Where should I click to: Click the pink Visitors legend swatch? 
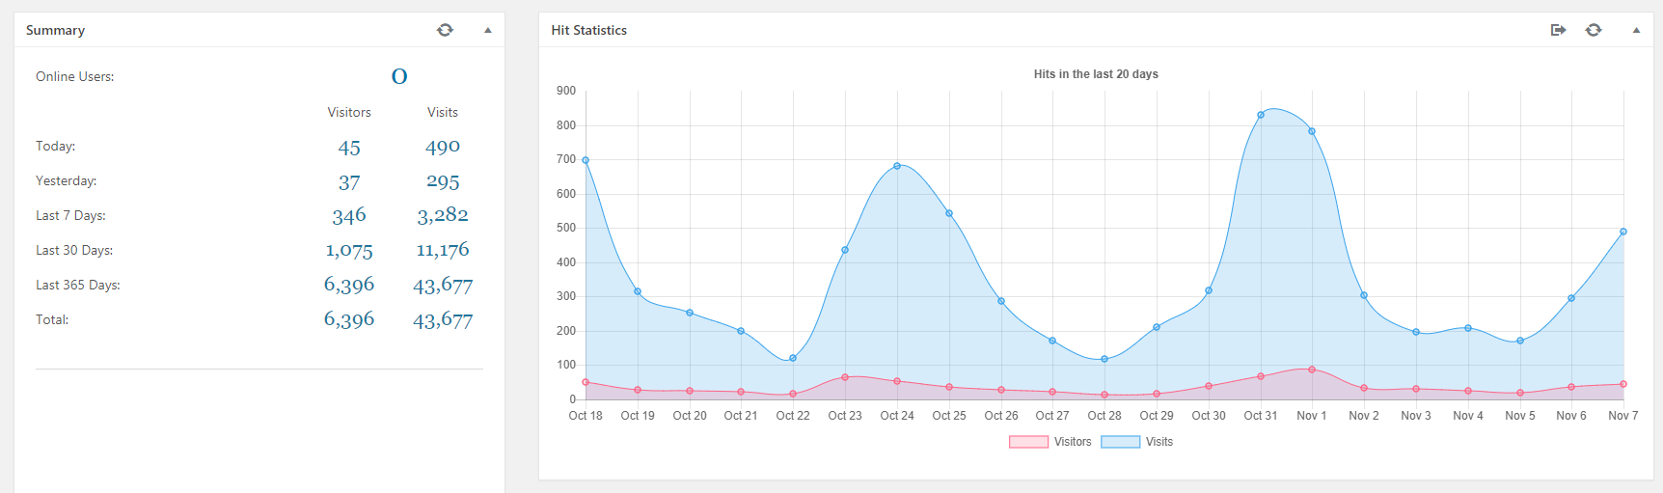coord(1028,442)
